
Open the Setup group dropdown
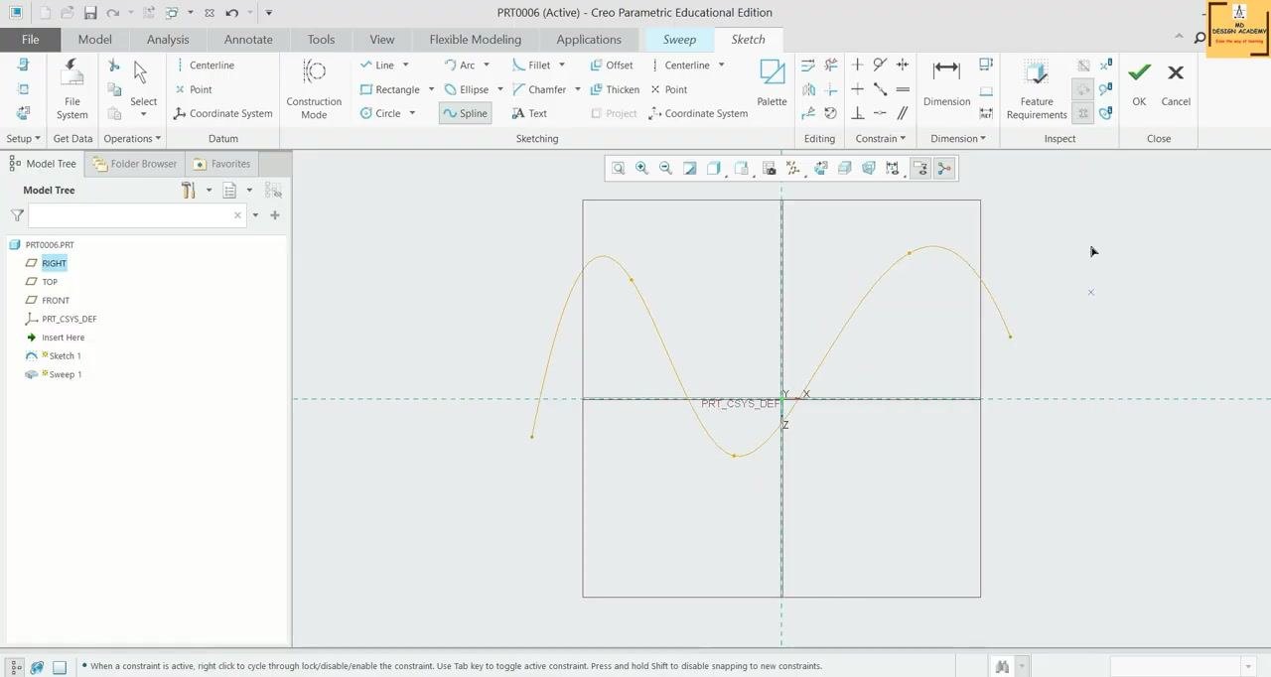pos(24,139)
